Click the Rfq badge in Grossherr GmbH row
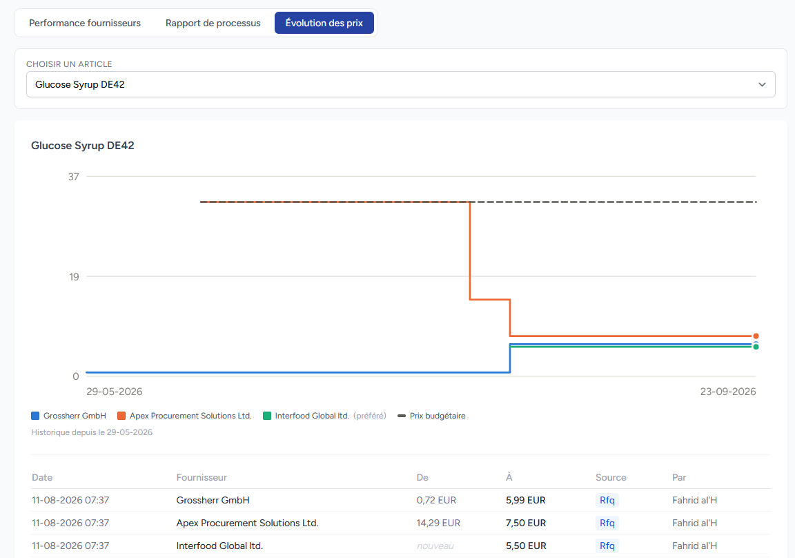Screen dimensions: 795x558 607,500
